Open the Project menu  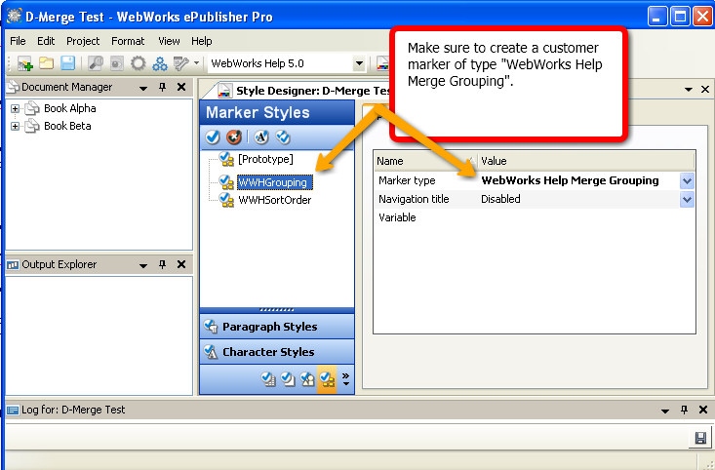(83, 41)
